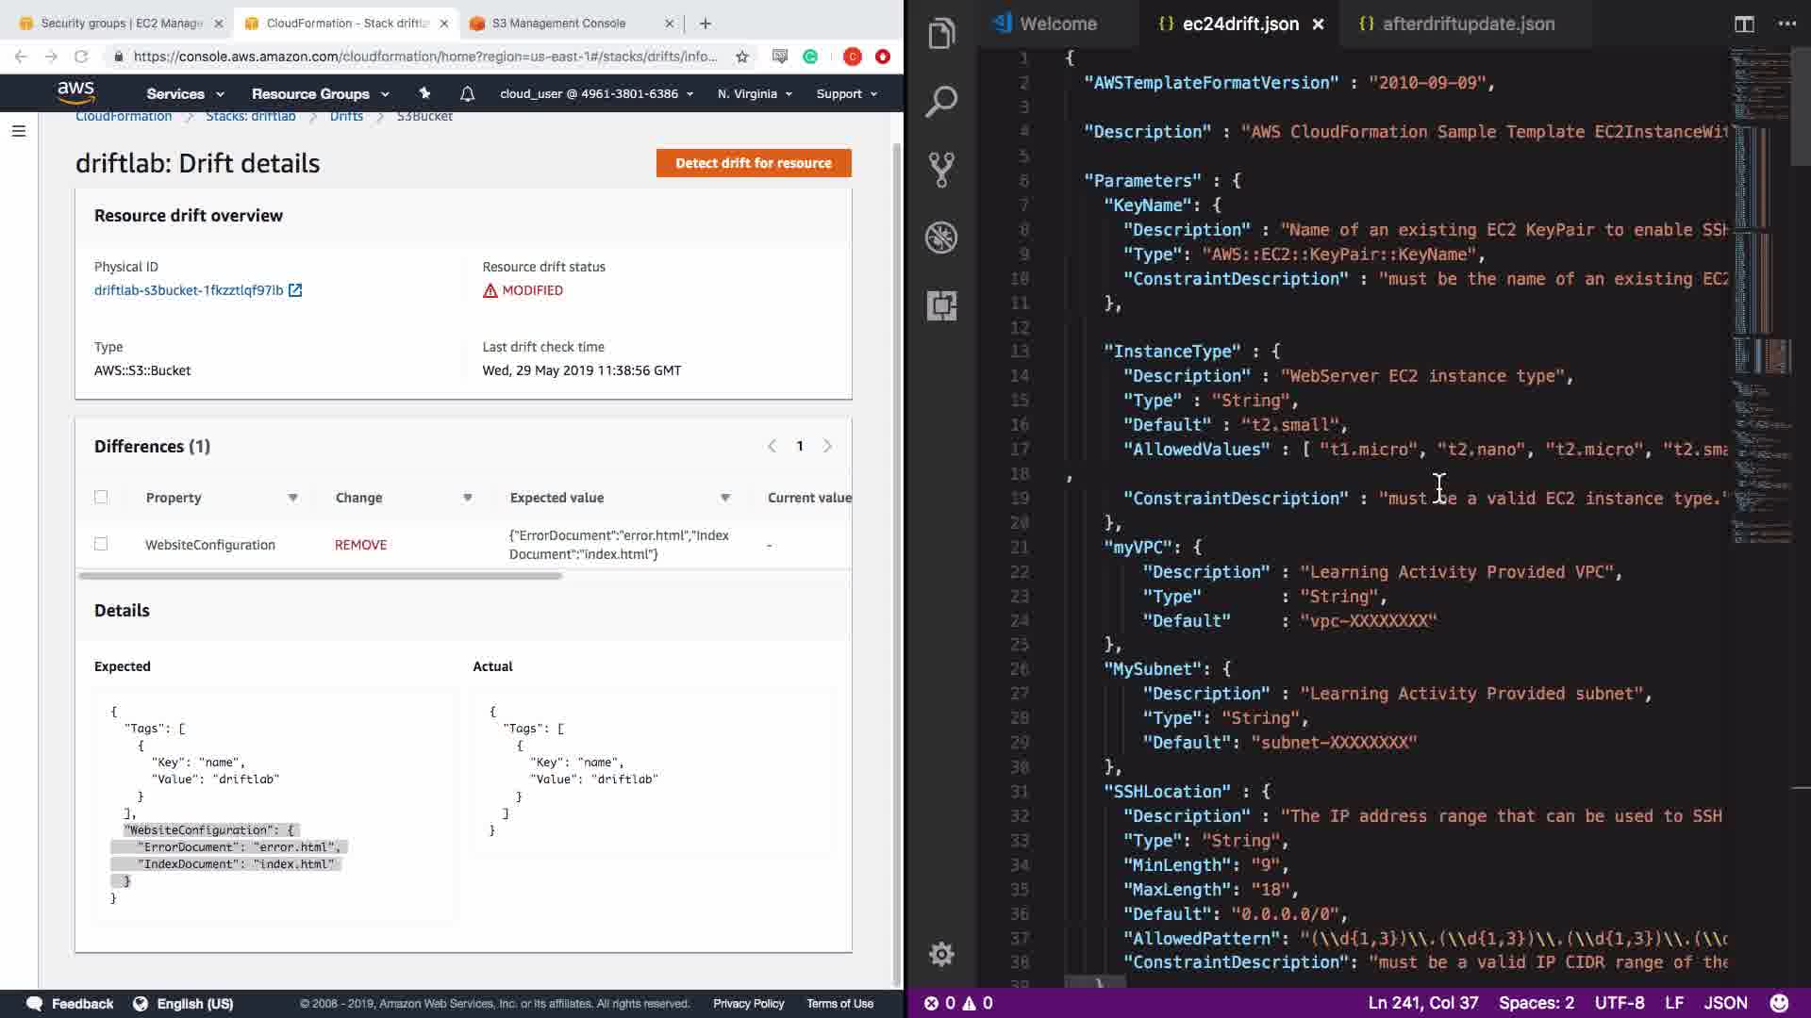The image size is (1811, 1018).
Task: Open the Search panel in VS Code
Action: tap(941, 102)
